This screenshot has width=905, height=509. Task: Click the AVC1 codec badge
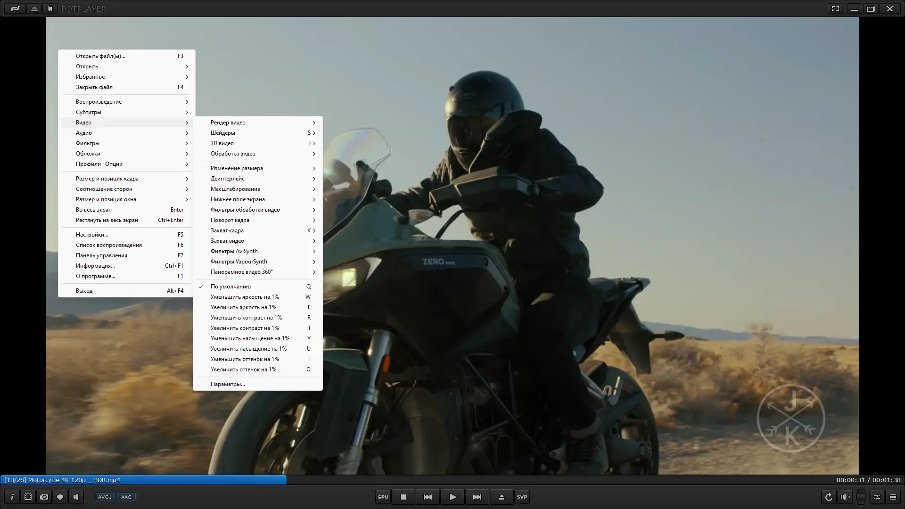click(105, 496)
